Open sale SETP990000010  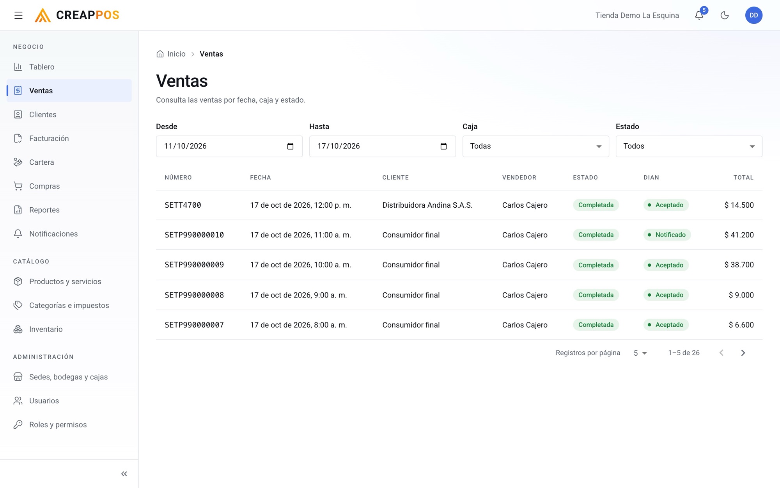[x=194, y=235]
